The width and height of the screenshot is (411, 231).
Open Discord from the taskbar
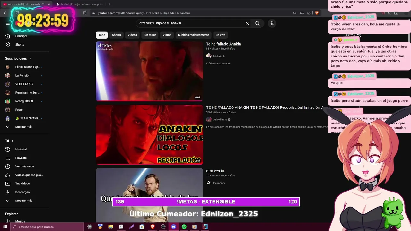(173, 227)
